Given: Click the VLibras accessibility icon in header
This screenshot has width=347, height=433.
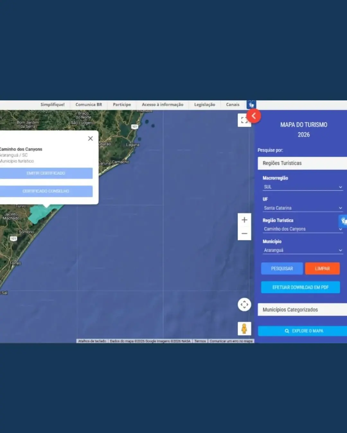Looking at the screenshot, I should (251, 105).
